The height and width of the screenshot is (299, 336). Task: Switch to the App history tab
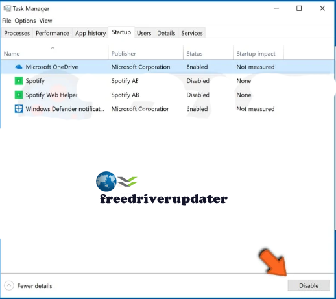[91, 33]
